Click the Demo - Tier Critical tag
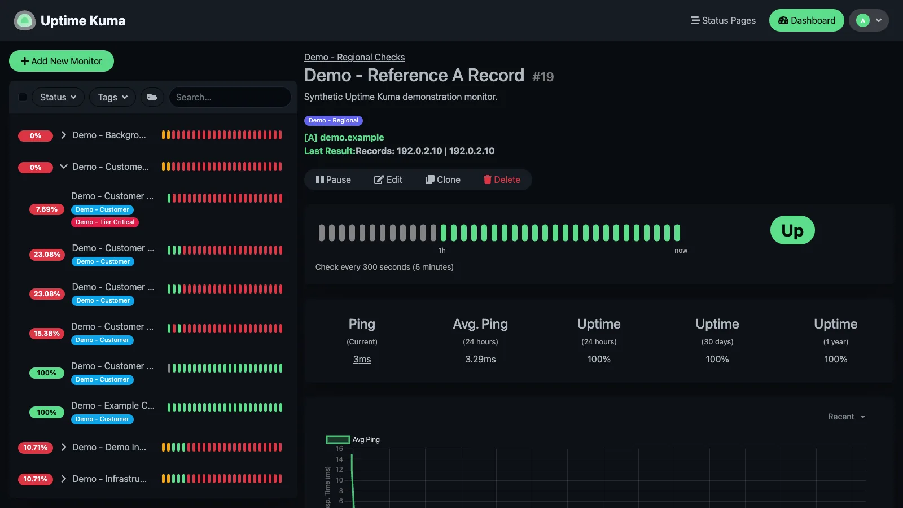Screen dimensions: 903x508 105,222
